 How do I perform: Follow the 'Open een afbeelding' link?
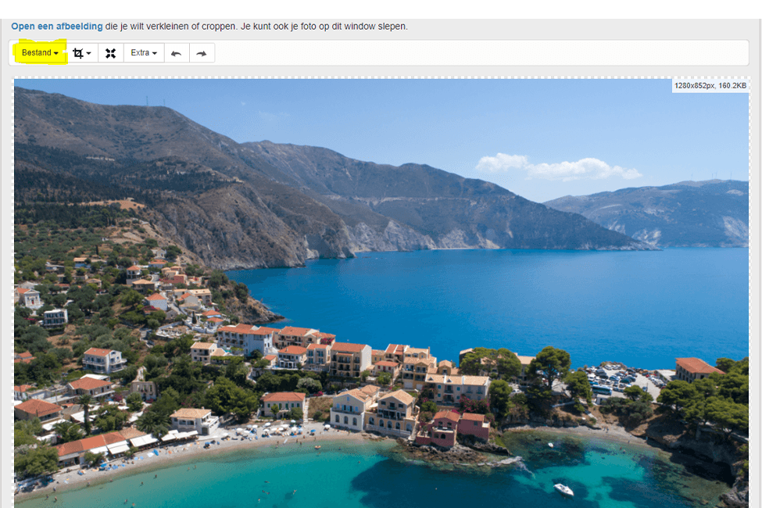56,27
